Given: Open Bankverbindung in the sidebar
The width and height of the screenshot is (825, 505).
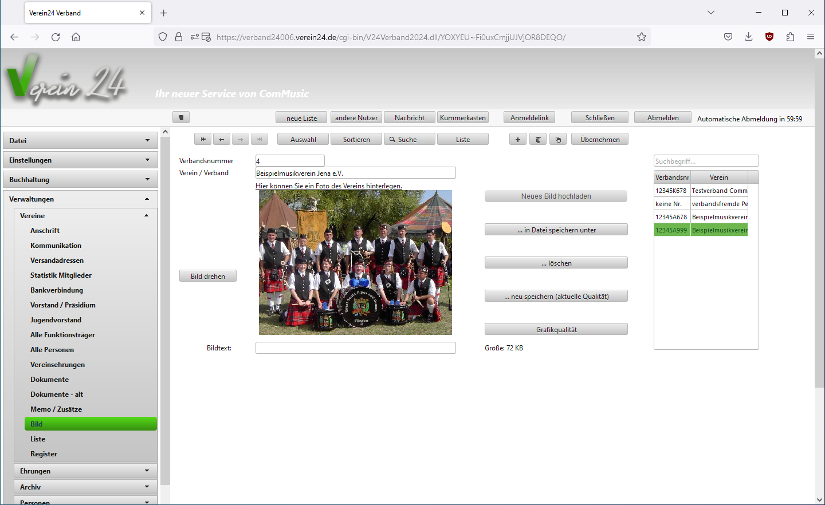Looking at the screenshot, I should coord(57,290).
